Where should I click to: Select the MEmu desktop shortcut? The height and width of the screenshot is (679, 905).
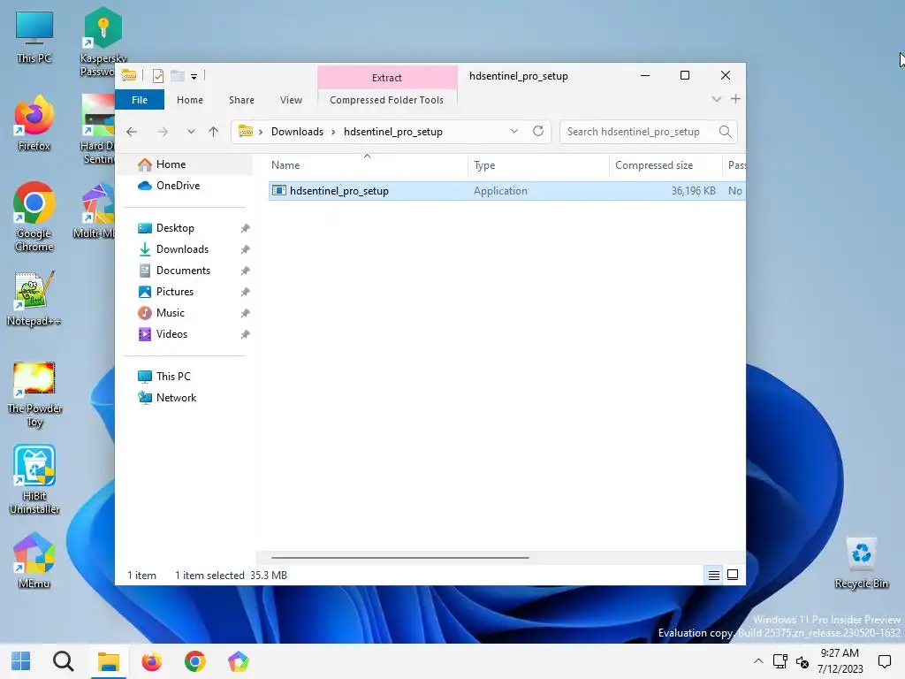[x=34, y=561]
